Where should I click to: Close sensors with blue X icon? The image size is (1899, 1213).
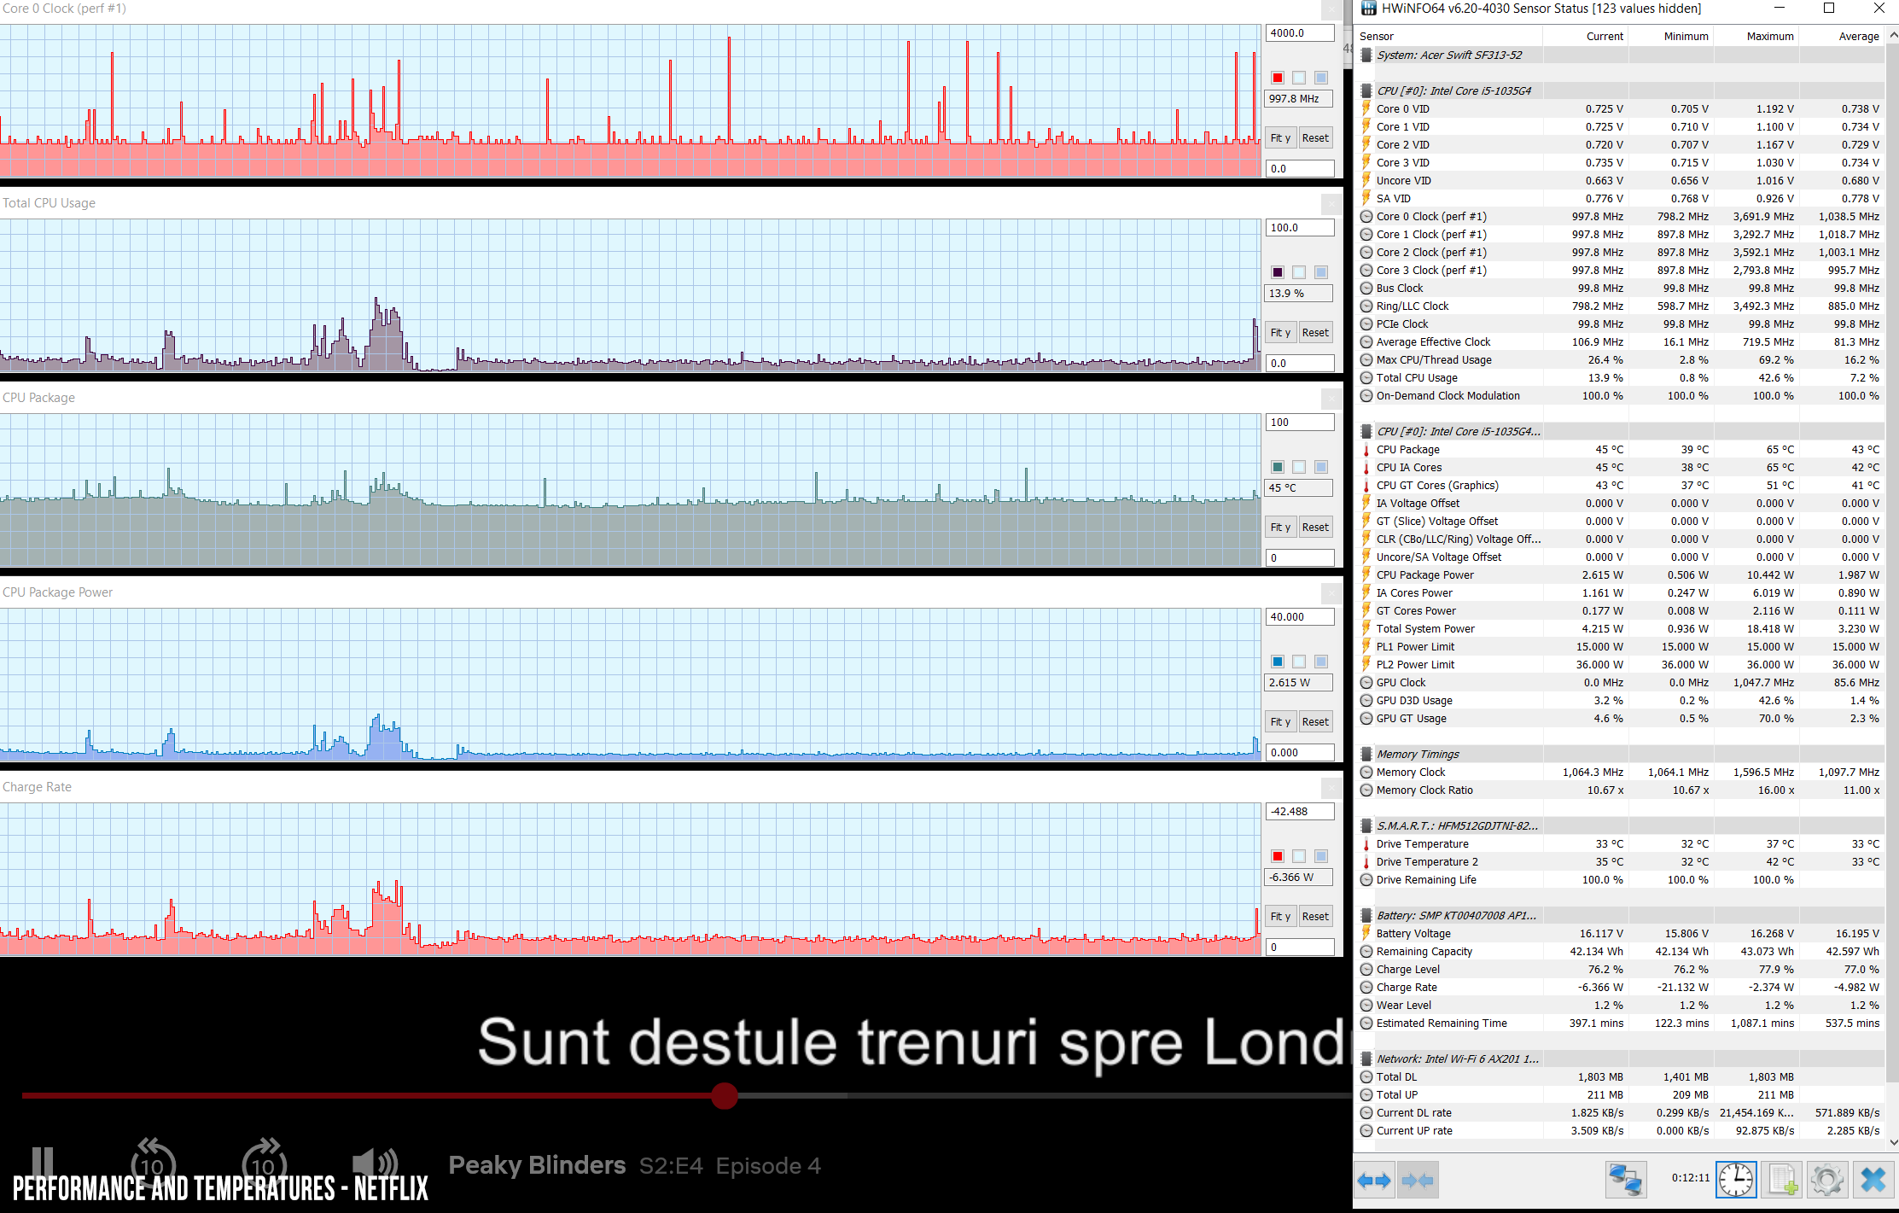point(1873,1181)
